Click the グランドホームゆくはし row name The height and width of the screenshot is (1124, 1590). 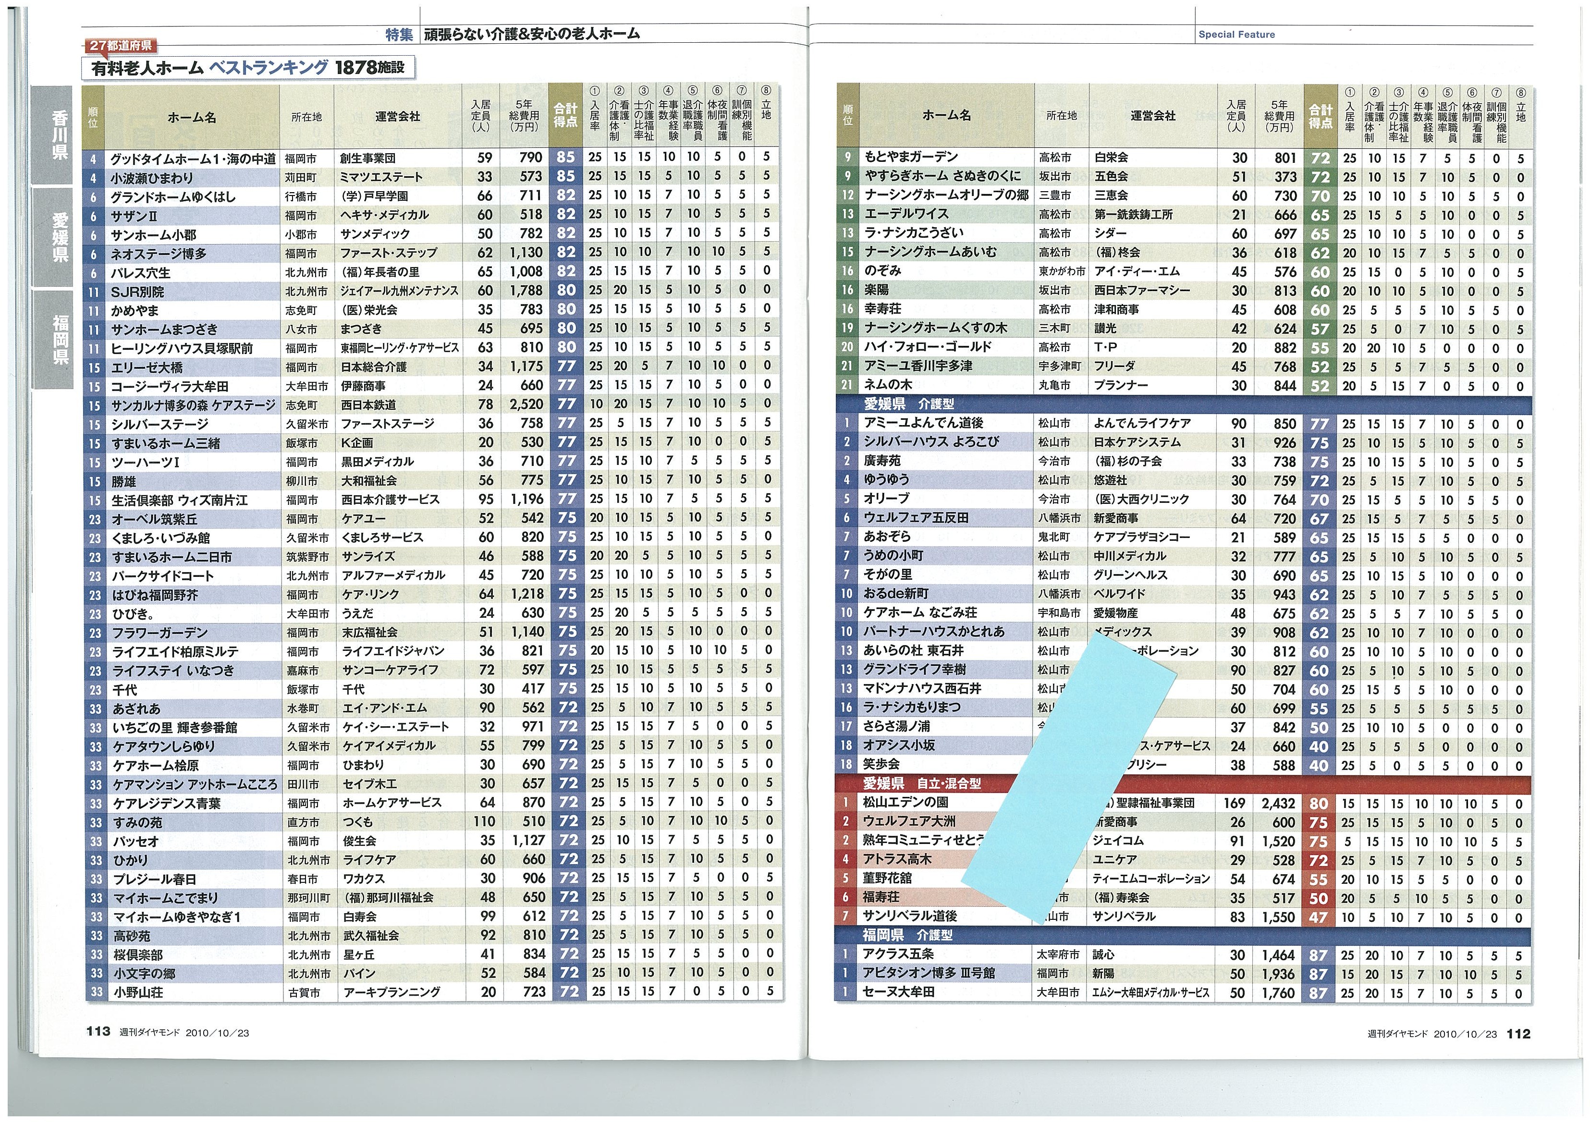(x=173, y=196)
